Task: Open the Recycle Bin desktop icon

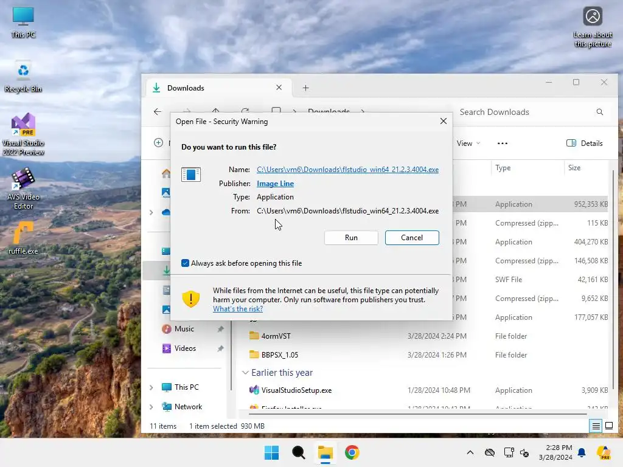Action: pos(23,77)
